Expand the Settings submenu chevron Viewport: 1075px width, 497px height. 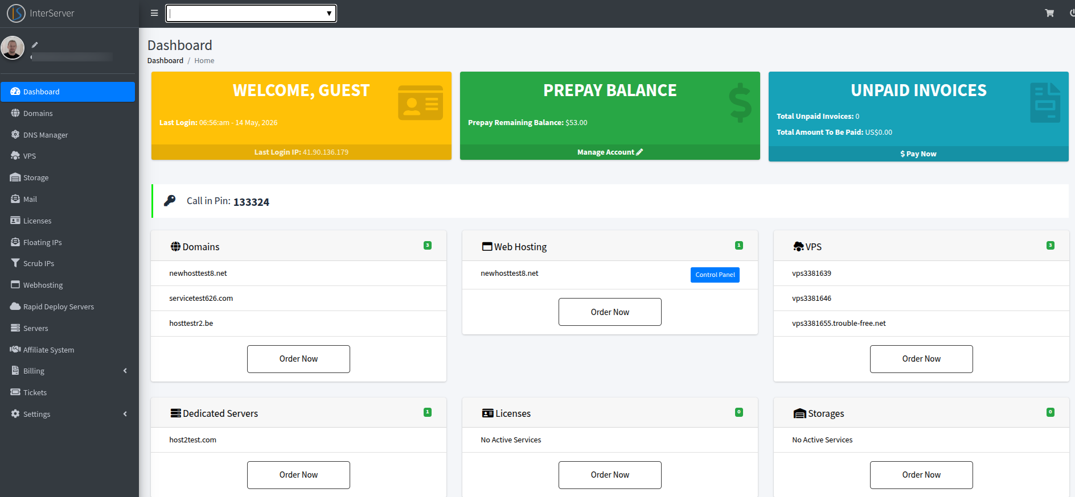click(125, 414)
